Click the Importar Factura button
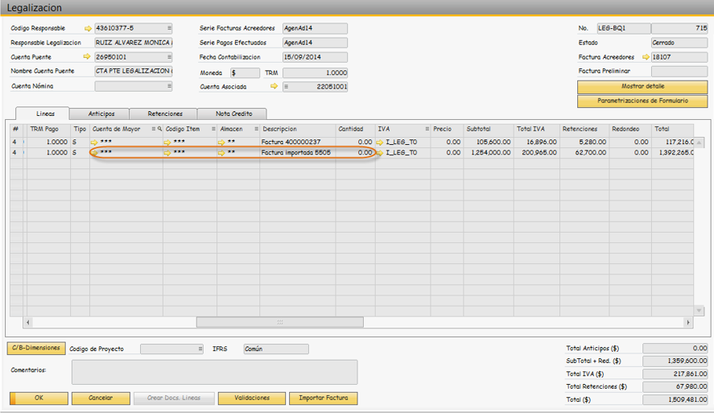This screenshot has width=714, height=413. (324, 398)
